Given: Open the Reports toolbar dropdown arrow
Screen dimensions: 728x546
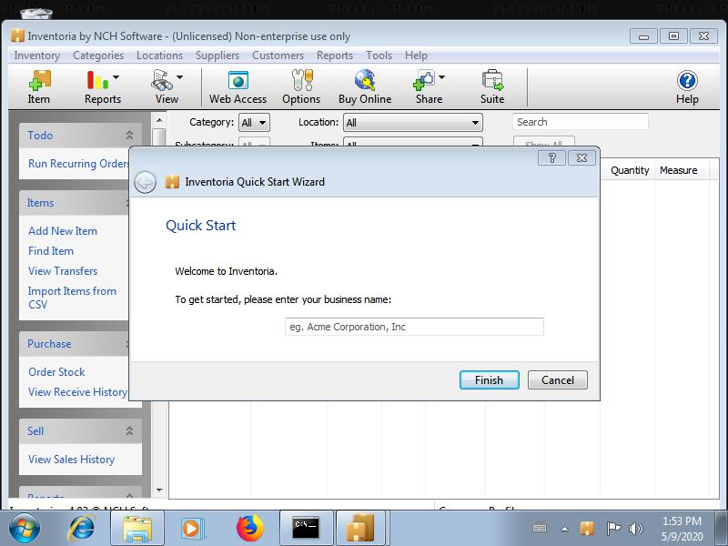Looking at the screenshot, I should (x=116, y=77).
